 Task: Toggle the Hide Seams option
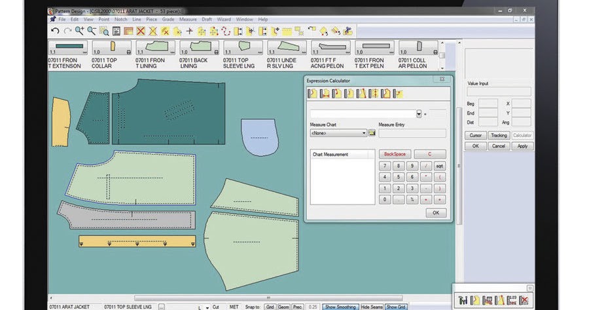tap(372, 307)
